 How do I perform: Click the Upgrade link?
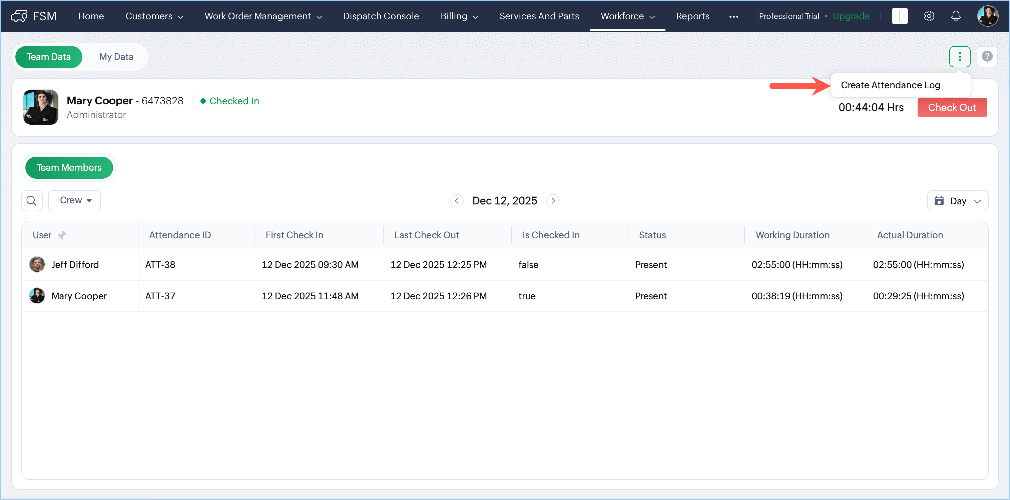click(851, 16)
